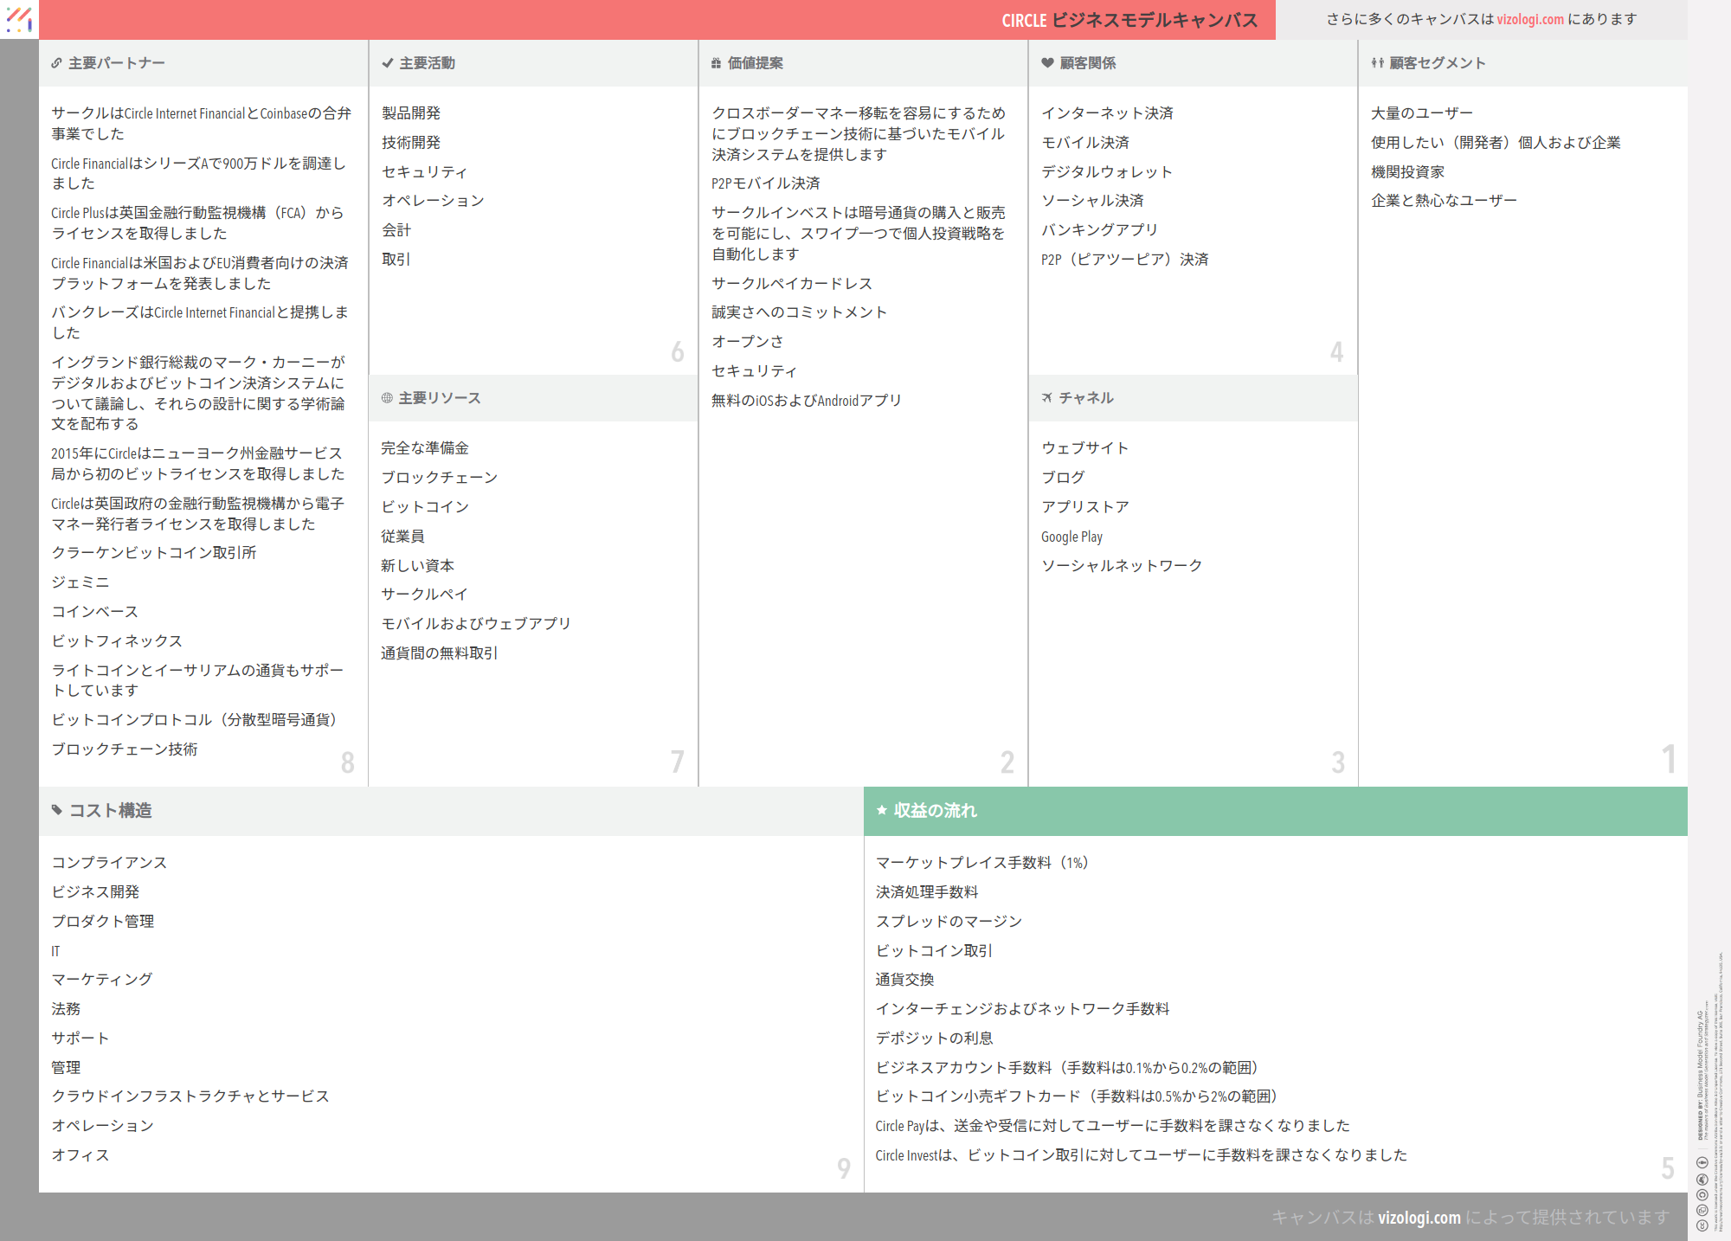Click the checkmark icon beside 主要活動
This screenshot has height=1241, width=1731.
(x=388, y=63)
